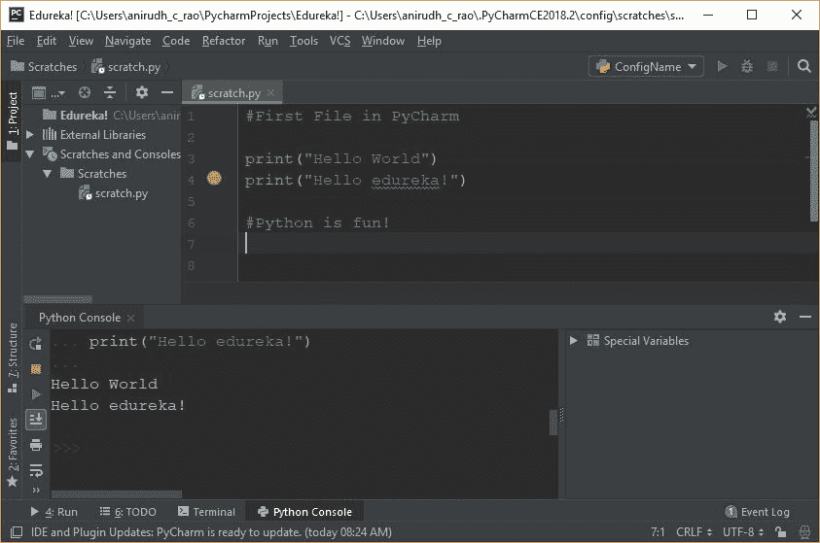Collapse all in Project panel
The height and width of the screenshot is (543, 820).
tap(110, 93)
